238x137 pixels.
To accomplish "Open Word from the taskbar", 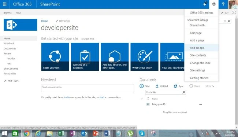I will click(x=107, y=133).
